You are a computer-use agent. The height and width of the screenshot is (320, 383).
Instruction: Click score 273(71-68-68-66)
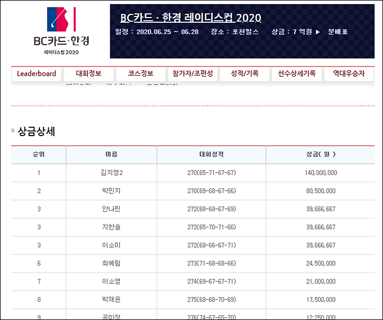[x=212, y=263]
